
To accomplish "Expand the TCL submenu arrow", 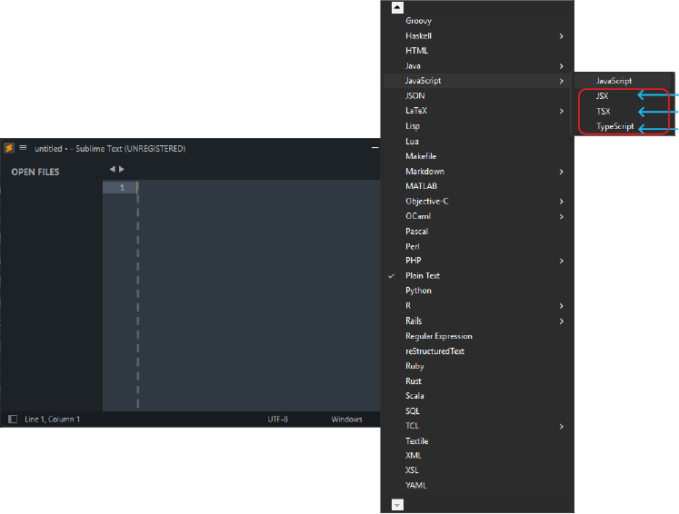I will [x=561, y=427].
